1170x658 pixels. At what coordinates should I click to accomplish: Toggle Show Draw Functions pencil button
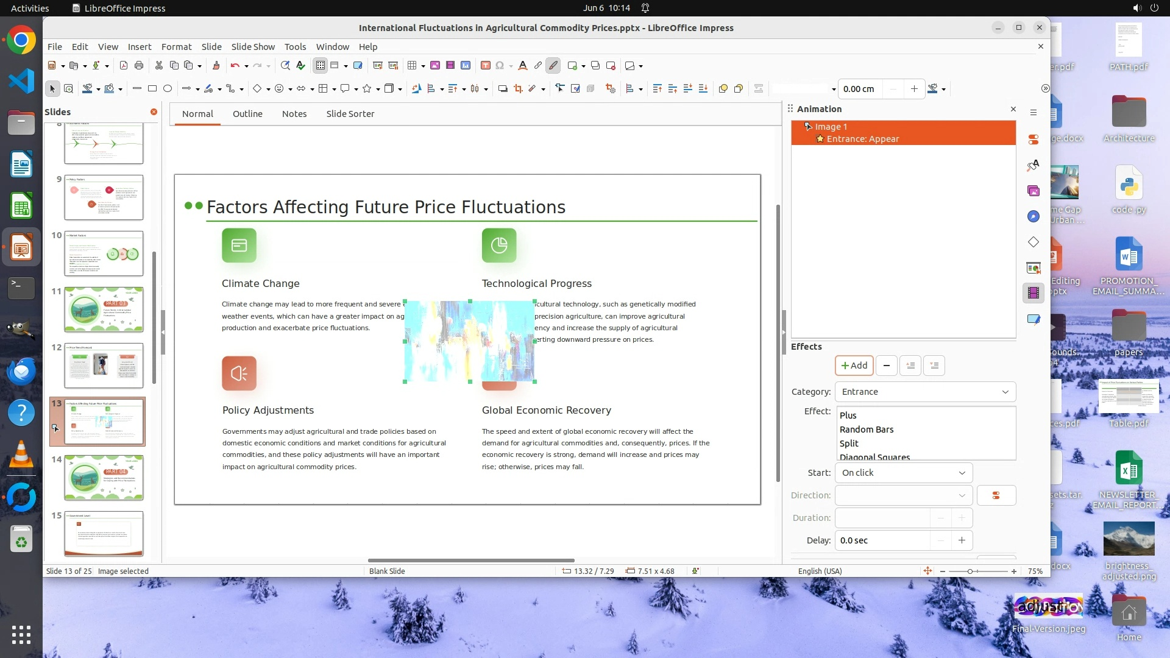click(553, 66)
